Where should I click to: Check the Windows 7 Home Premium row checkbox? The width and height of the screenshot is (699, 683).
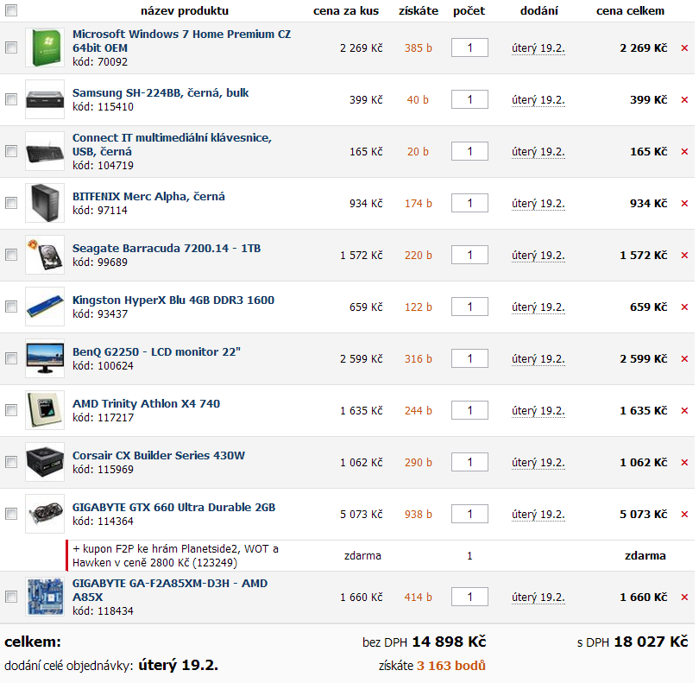pyautogui.click(x=11, y=47)
